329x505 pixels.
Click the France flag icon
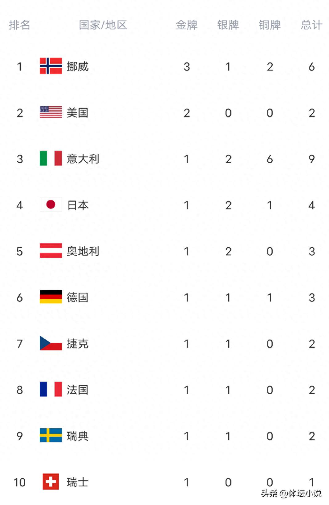tap(51, 390)
